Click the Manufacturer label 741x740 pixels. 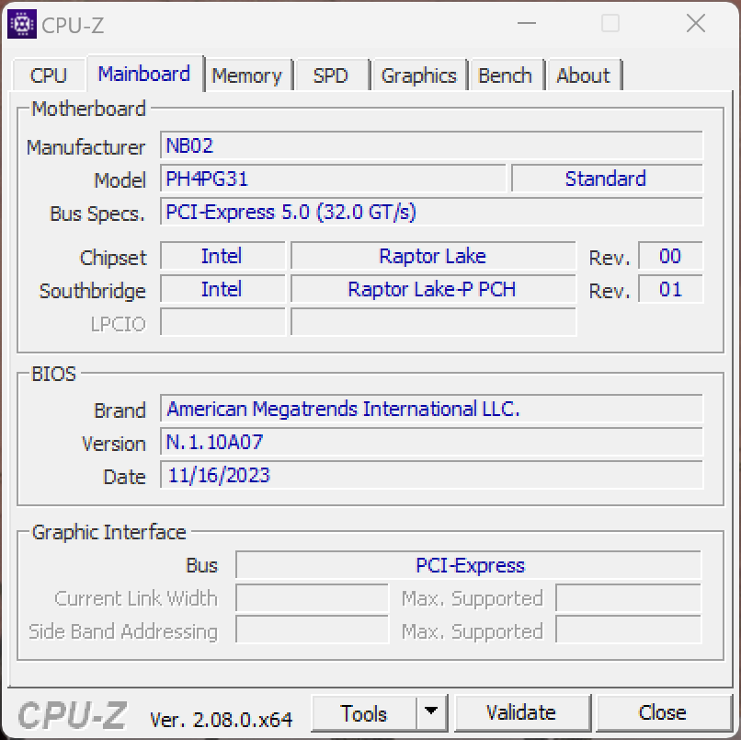tap(85, 147)
